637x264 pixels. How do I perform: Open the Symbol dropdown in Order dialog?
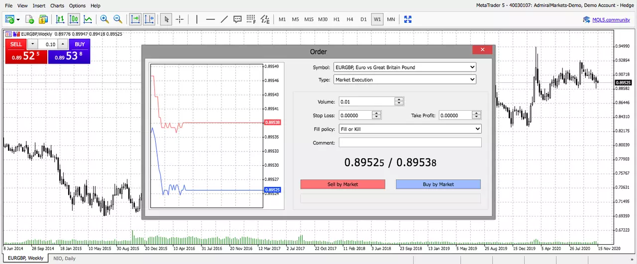pyautogui.click(x=405, y=67)
